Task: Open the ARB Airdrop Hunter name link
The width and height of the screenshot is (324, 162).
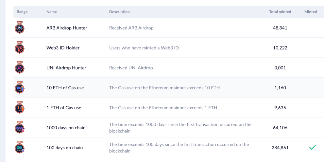Action: pos(67,28)
